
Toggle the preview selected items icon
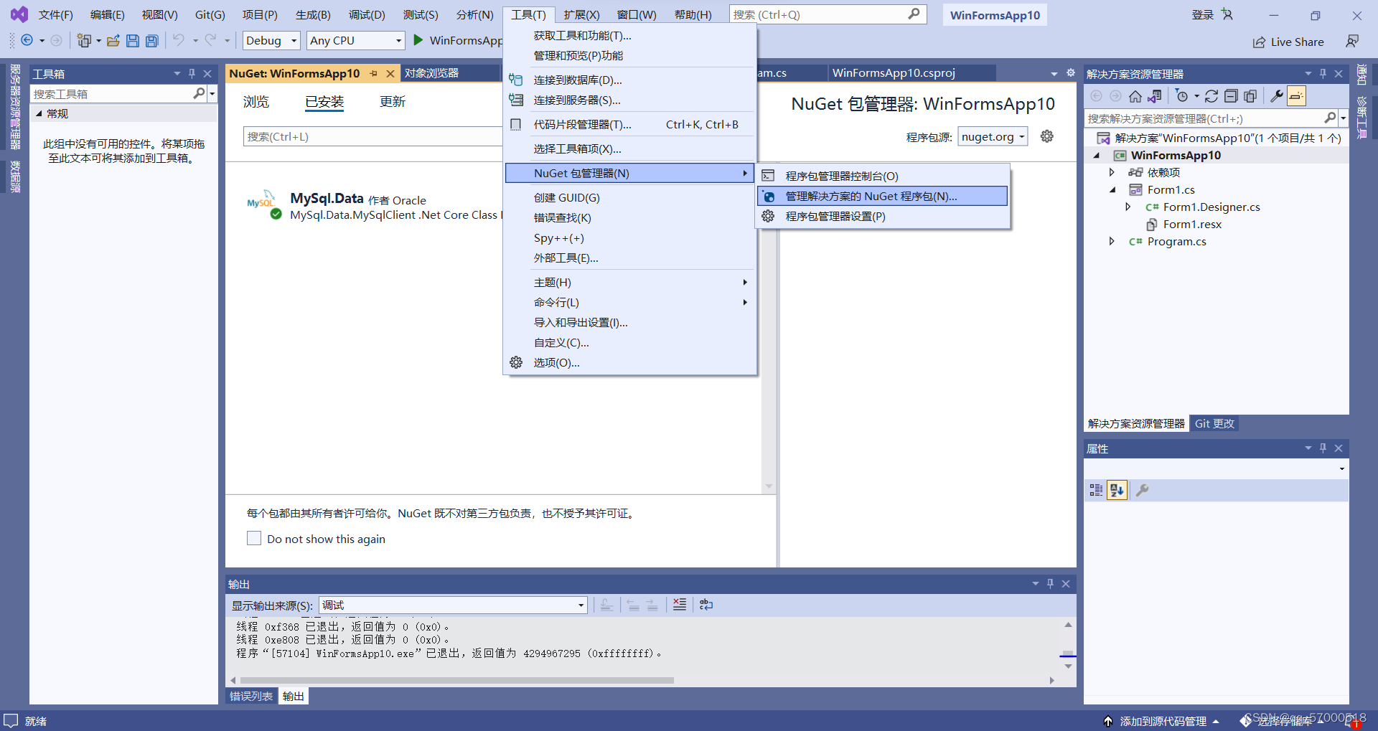click(1296, 96)
